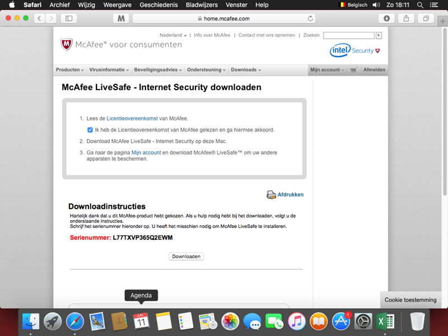Click the Safari back arrow
The width and height of the screenshot is (448, 336).
click(39, 18)
